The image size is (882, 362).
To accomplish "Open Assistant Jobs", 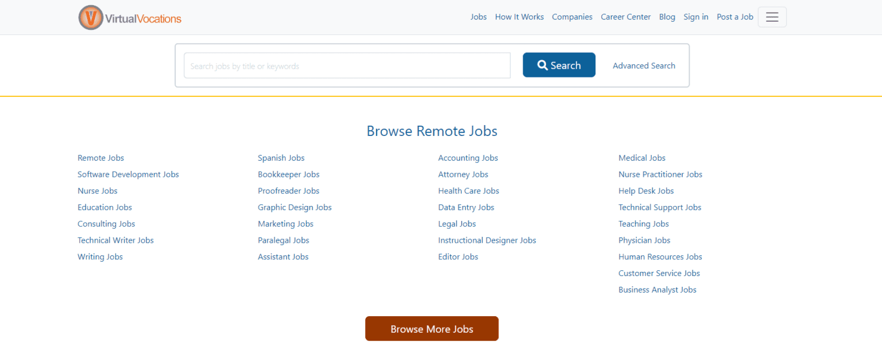I will (283, 257).
